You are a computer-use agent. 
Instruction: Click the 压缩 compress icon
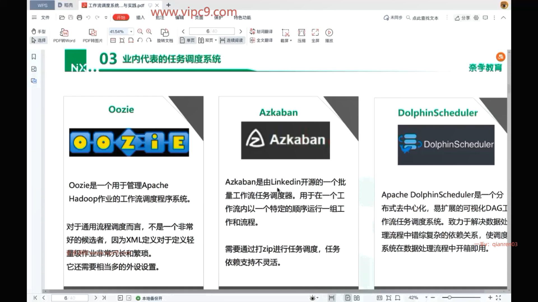click(x=302, y=33)
